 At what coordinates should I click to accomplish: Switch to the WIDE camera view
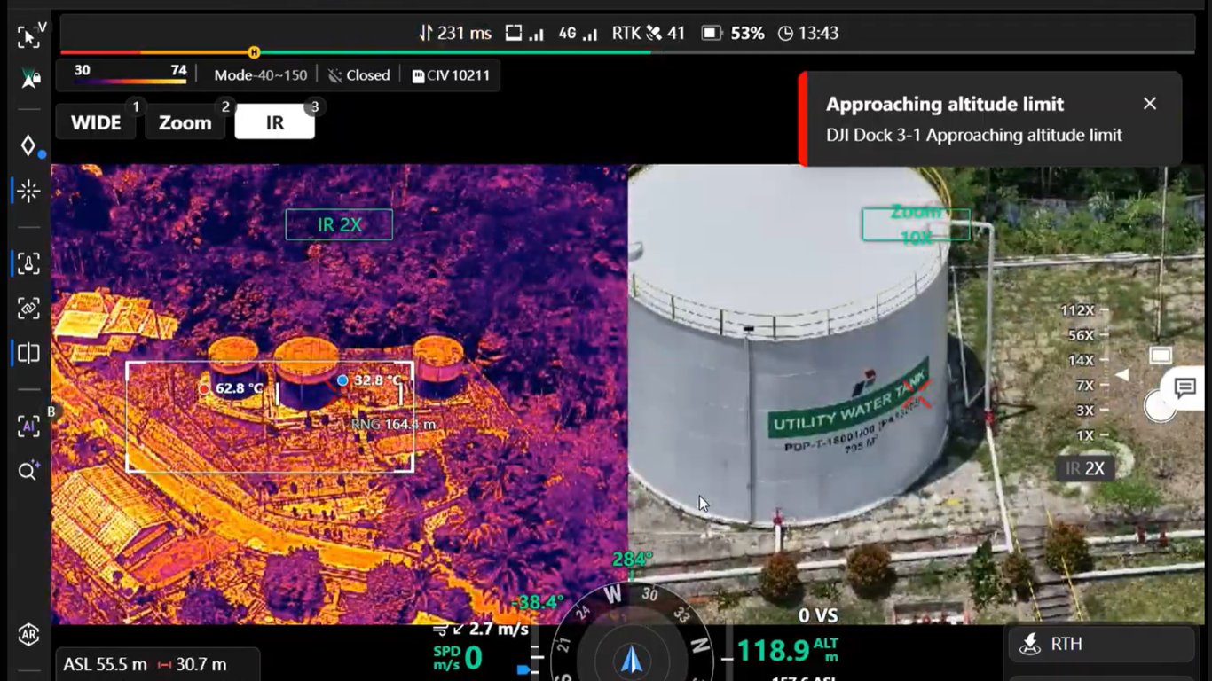95,122
